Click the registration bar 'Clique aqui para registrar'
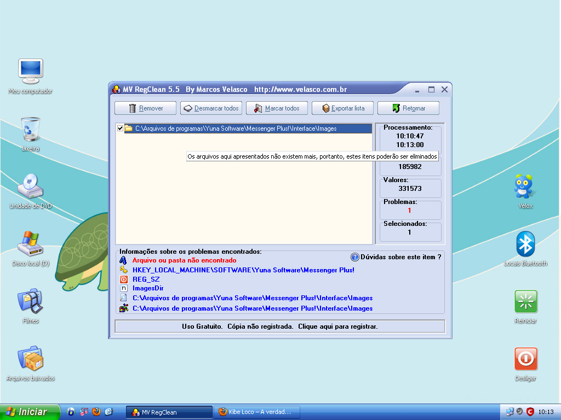Screen dimensions: 561x420 (280, 326)
